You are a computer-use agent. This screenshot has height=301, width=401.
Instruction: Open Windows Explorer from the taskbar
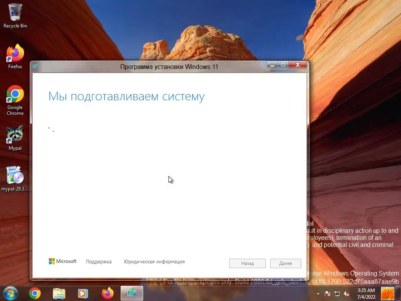click(59, 293)
